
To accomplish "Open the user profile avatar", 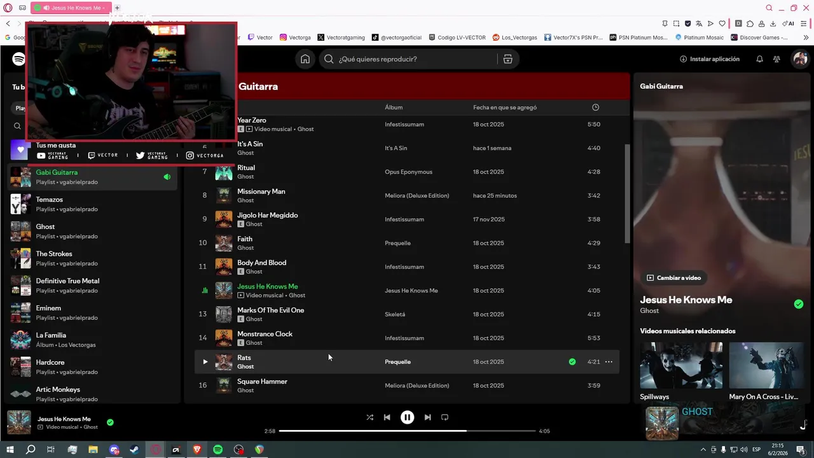I will (x=799, y=59).
